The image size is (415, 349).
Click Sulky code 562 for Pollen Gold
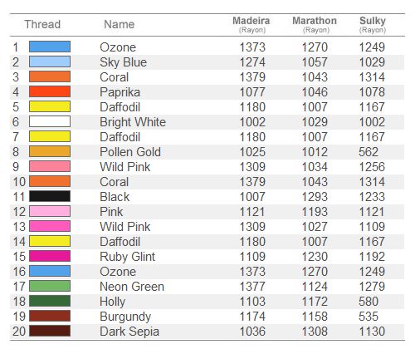pyautogui.click(x=369, y=152)
